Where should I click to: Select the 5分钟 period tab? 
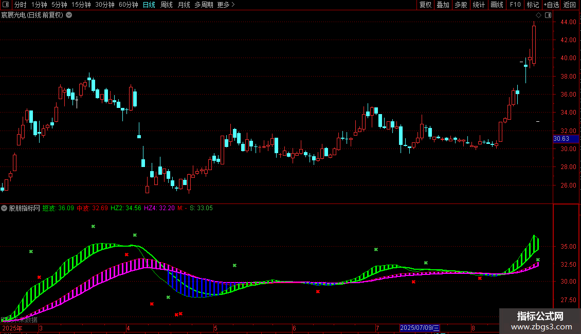click(x=59, y=5)
